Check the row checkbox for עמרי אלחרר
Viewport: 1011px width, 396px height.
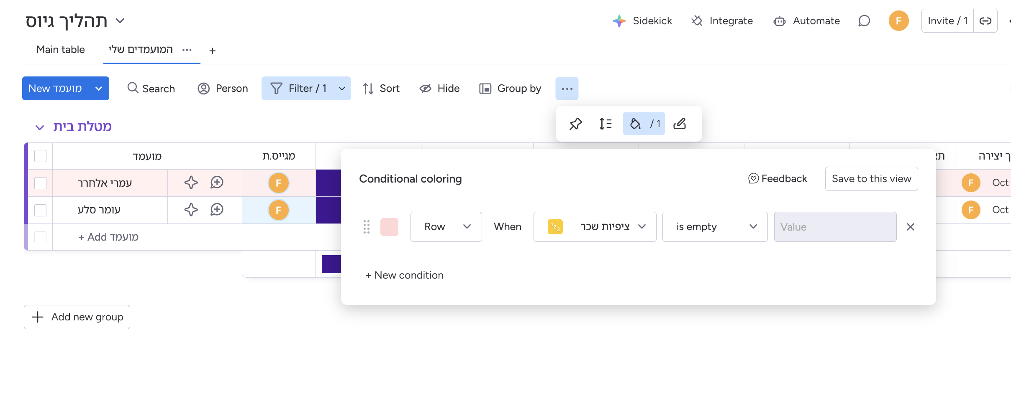pyautogui.click(x=40, y=183)
